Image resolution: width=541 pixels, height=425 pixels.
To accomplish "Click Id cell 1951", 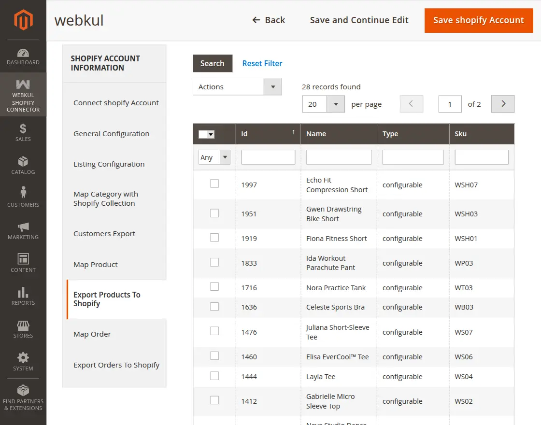I will coord(249,214).
